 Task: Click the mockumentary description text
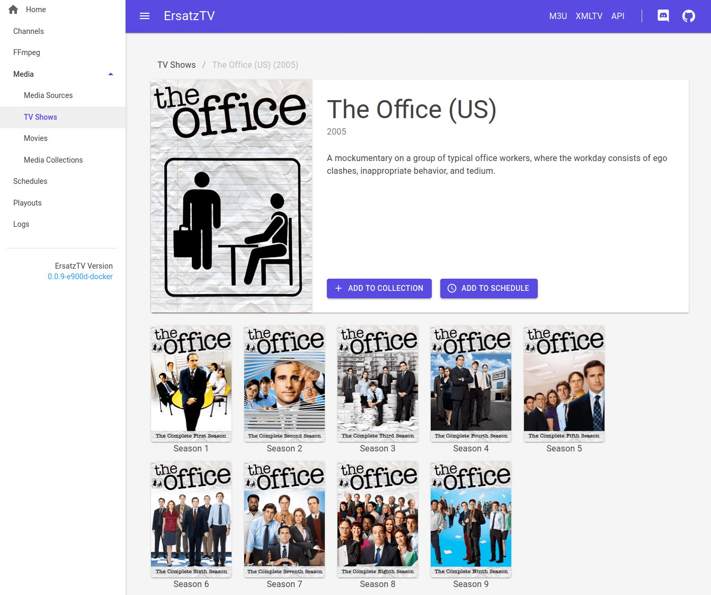497,164
